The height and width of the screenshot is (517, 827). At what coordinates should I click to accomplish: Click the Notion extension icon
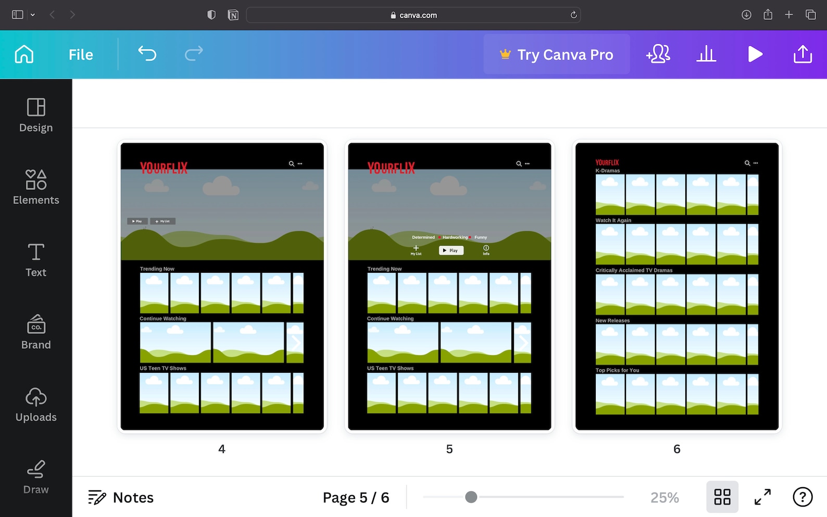(233, 15)
